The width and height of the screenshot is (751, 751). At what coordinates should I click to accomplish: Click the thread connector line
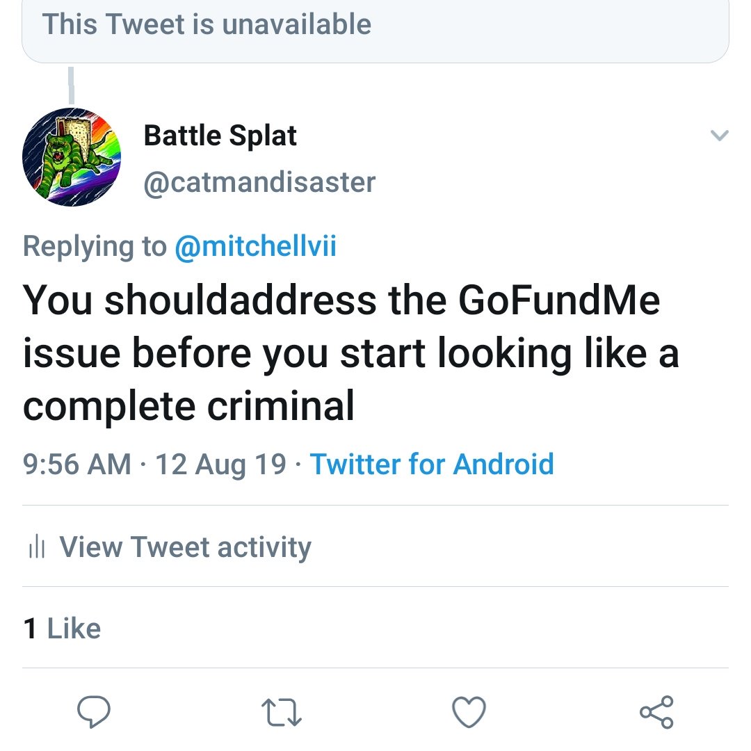click(72, 85)
